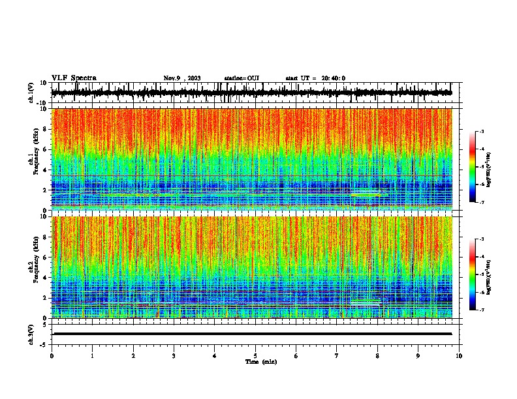
Task: Select the date text "Nov.9, 2023"
Action: click(182, 78)
